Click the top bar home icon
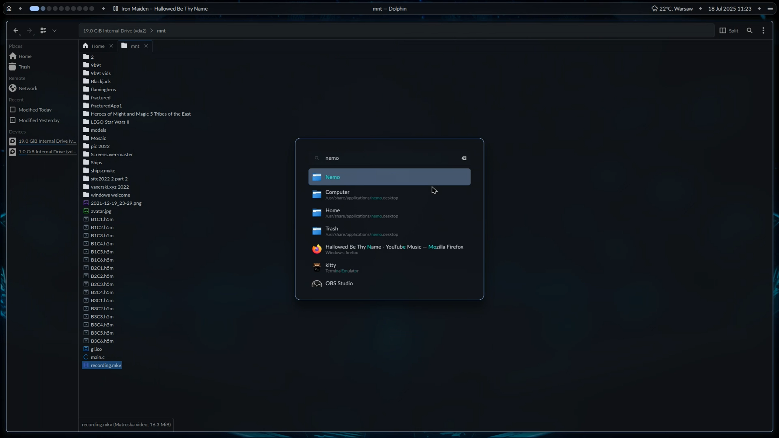 tap(9, 9)
